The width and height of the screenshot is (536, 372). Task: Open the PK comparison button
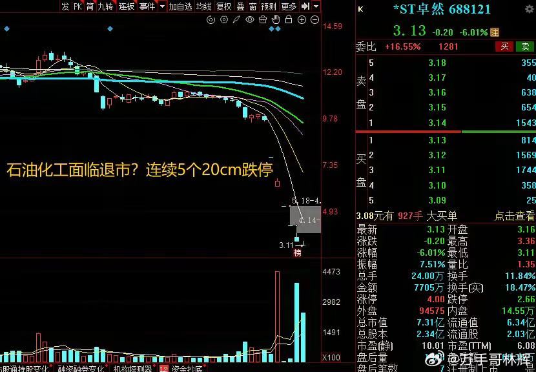tap(78, 6)
